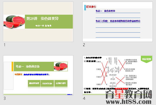This screenshot has width=156, height=105.
Task: Click the red highlighted text in slide 4
Action: pos(122,89)
